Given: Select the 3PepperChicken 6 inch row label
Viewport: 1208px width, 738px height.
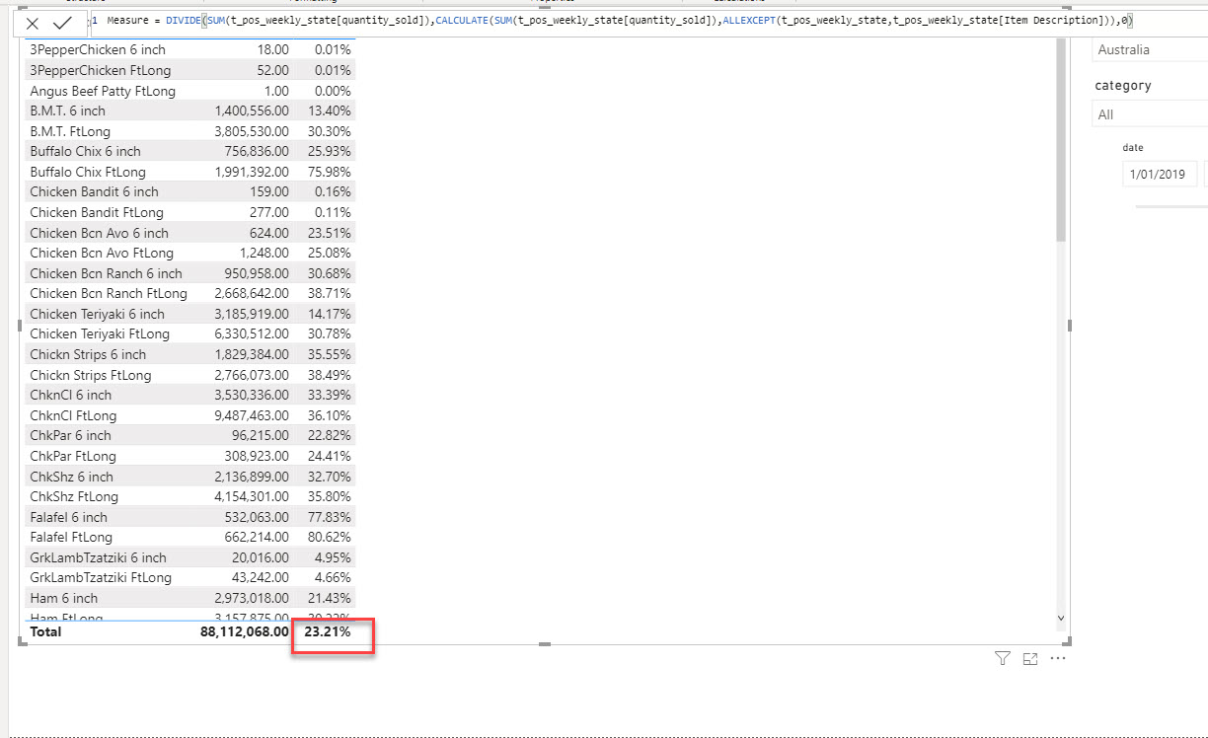Looking at the screenshot, I should 98,49.
